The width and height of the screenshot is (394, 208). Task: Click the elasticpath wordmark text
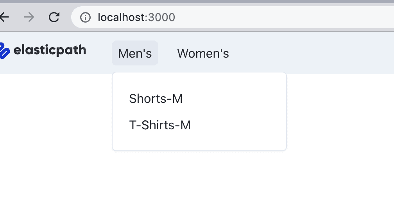[50, 51]
